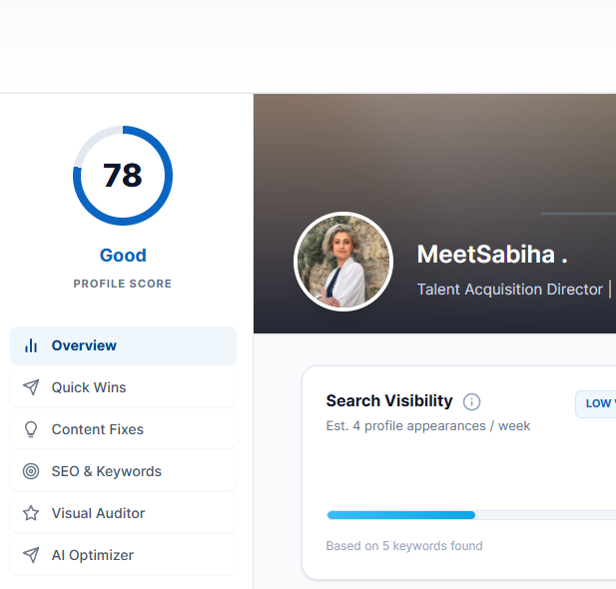Click the Quick Wins paper plane icon
The height and width of the screenshot is (589, 616).
click(x=31, y=387)
